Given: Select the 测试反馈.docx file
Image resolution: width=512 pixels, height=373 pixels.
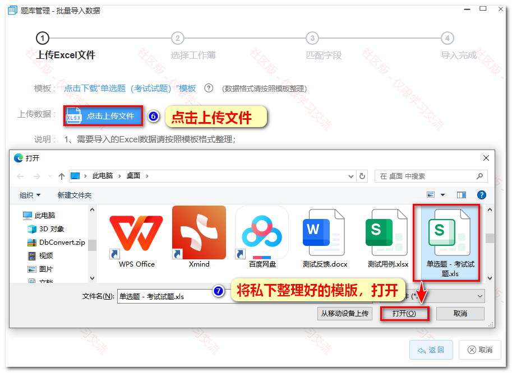Looking at the screenshot, I should (x=325, y=238).
